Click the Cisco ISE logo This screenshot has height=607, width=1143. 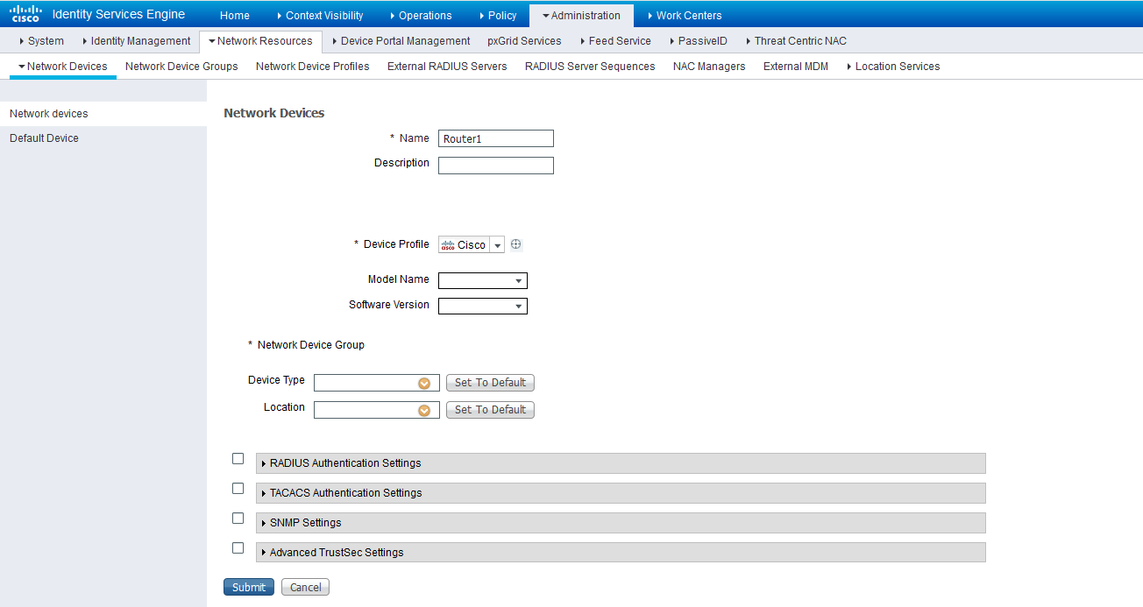[24, 13]
